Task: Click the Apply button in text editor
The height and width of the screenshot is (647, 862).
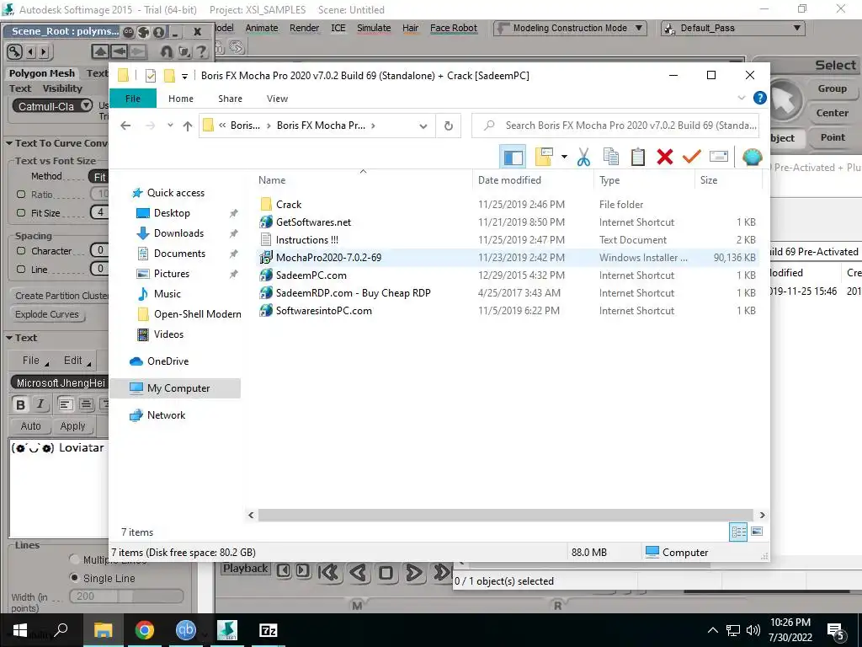Action: [72, 426]
